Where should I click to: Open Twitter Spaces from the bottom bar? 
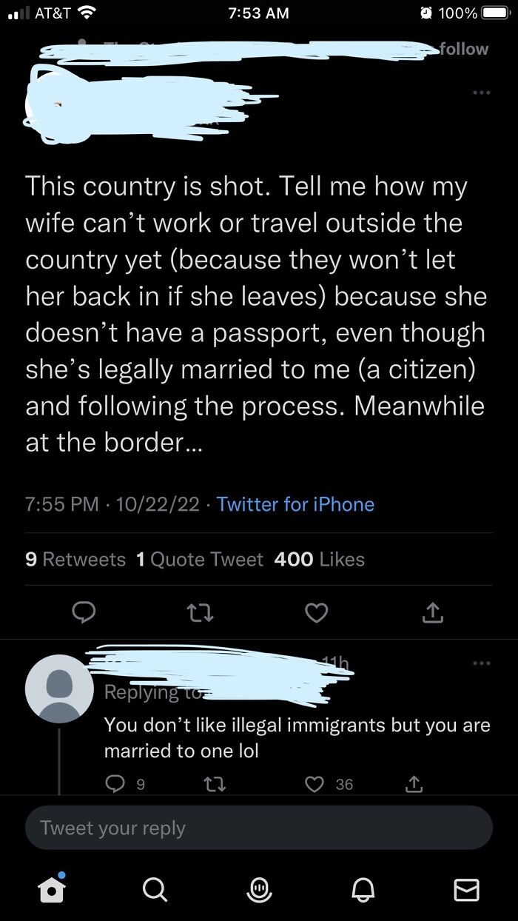point(259,891)
